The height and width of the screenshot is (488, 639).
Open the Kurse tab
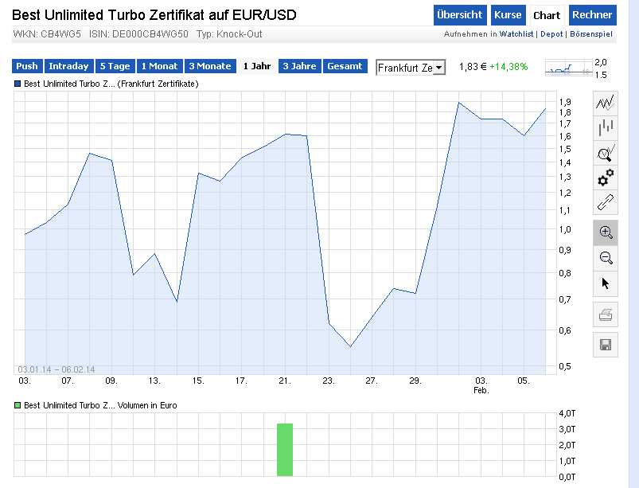point(508,15)
